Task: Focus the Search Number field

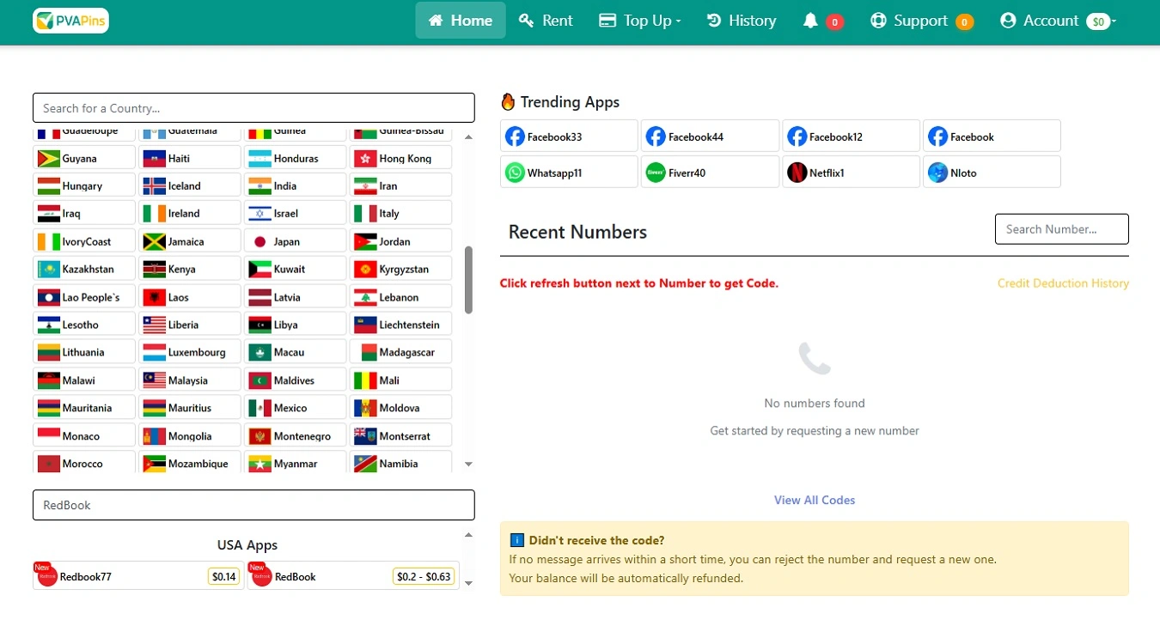Action: [1061, 229]
